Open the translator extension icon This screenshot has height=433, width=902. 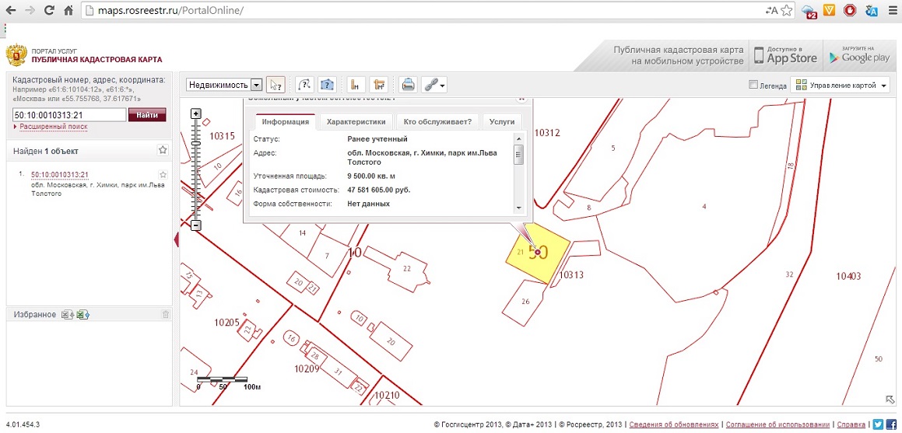pyautogui.click(x=872, y=10)
